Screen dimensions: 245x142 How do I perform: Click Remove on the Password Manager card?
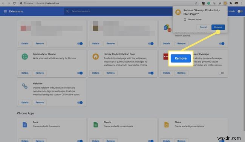pos(181,73)
